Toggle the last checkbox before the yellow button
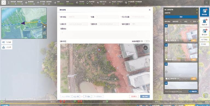The height and width of the screenshot is (106, 210). pos(173,105)
